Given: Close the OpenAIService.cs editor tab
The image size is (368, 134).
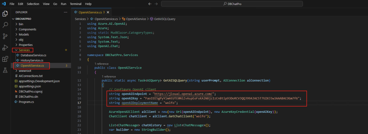Looking at the screenshot, I should 107,12.
